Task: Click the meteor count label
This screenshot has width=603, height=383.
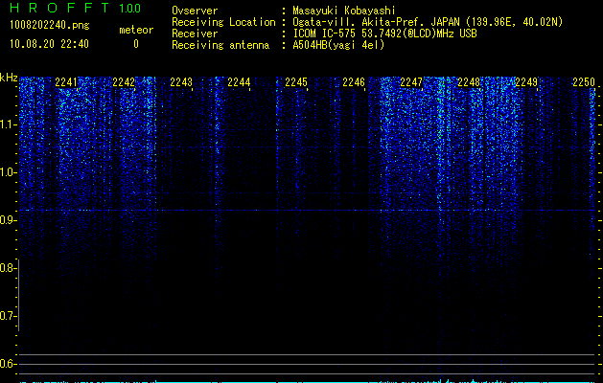Action: coord(136,30)
